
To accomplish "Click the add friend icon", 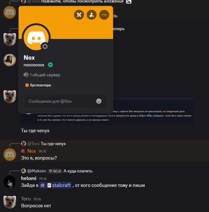I will point(92,15).
